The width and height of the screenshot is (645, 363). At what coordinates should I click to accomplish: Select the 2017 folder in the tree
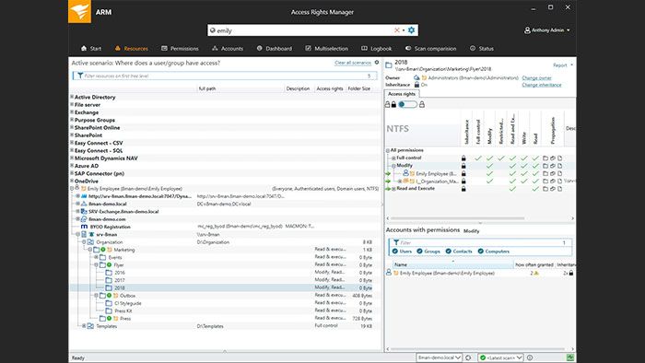[119, 280]
